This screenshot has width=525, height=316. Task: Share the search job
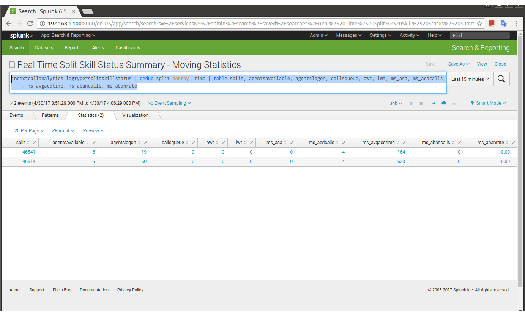[433, 103]
